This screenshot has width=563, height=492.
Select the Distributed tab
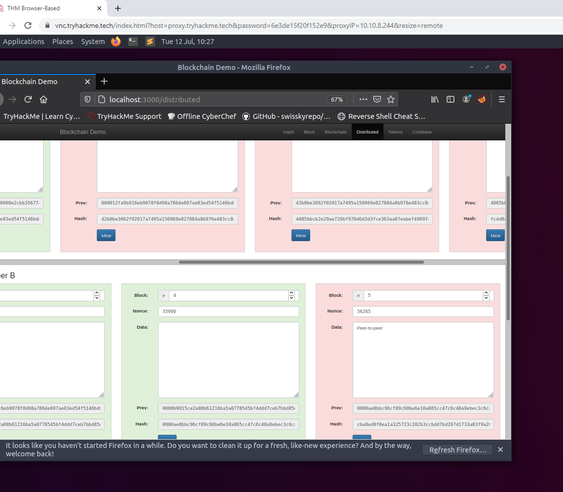click(367, 132)
